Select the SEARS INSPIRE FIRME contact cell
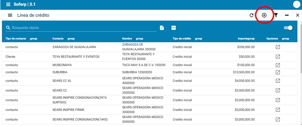This screenshot has width=302, height=127. (x=68, y=110)
